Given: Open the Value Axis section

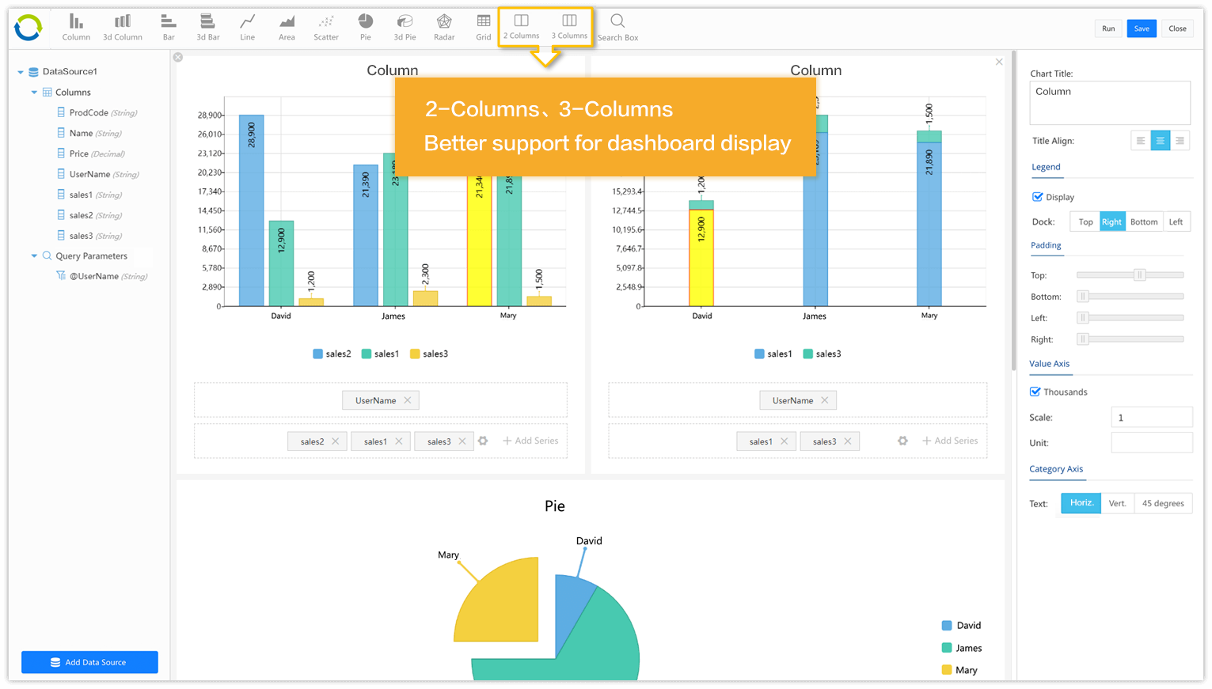Looking at the screenshot, I should point(1050,364).
